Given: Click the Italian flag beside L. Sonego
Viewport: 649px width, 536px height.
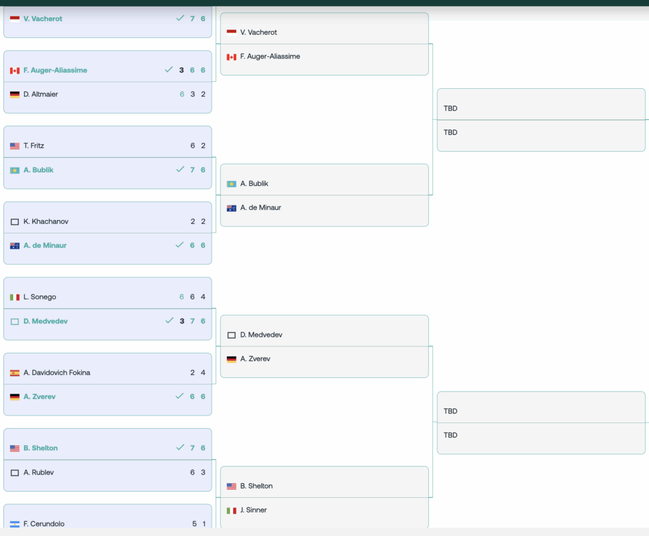Looking at the screenshot, I should 15,297.
